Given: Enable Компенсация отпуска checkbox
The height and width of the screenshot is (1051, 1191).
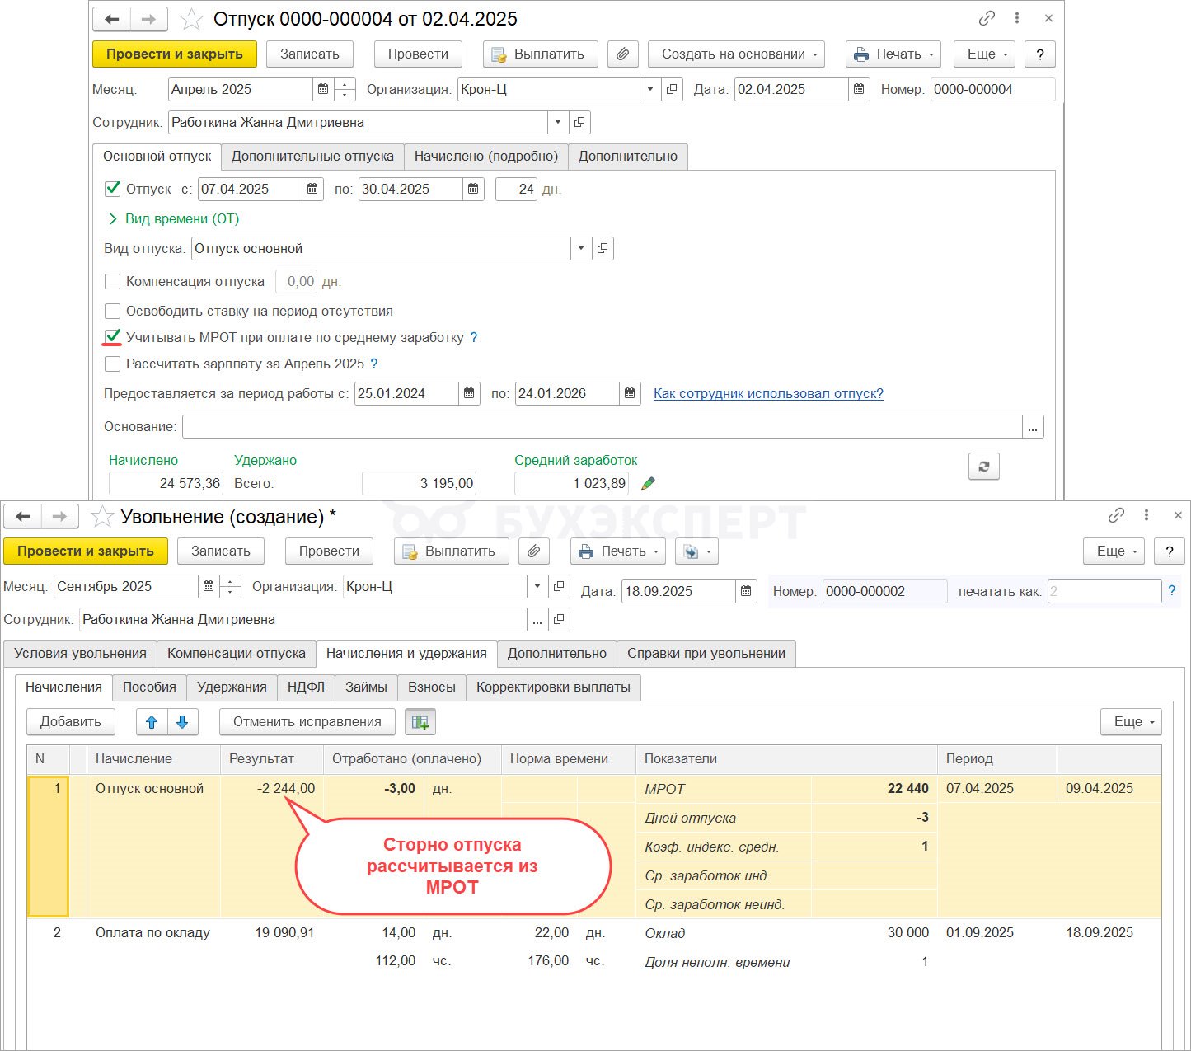Looking at the screenshot, I should (113, 282).
